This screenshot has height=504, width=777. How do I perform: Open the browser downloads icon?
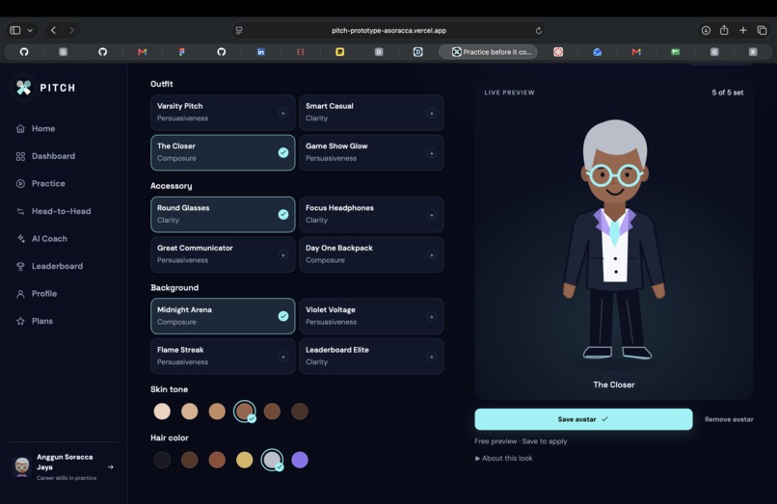(x=706, y=30)
